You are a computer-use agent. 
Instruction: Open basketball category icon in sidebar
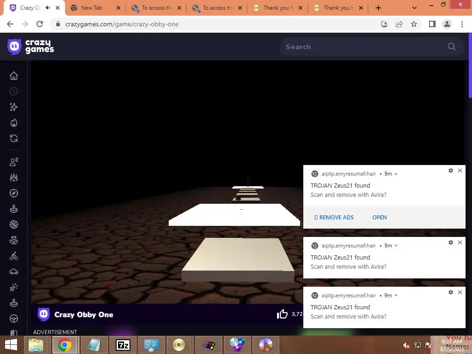tap(14, 224)
